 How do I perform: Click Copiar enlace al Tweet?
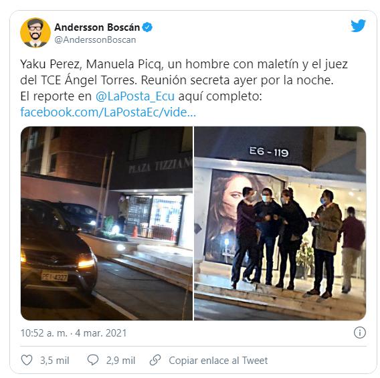point(218,361)
